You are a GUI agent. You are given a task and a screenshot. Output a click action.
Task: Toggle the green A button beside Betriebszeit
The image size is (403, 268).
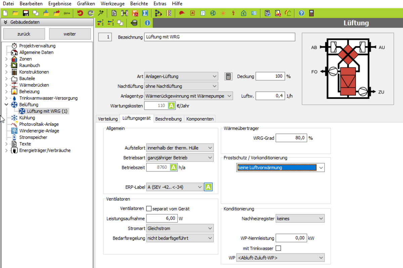[x=173, y=167]
